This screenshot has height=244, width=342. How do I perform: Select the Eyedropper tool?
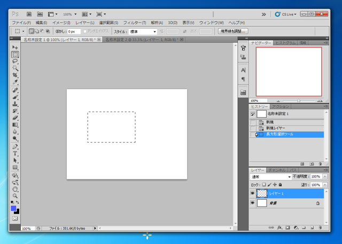click(x=15, y=82)
